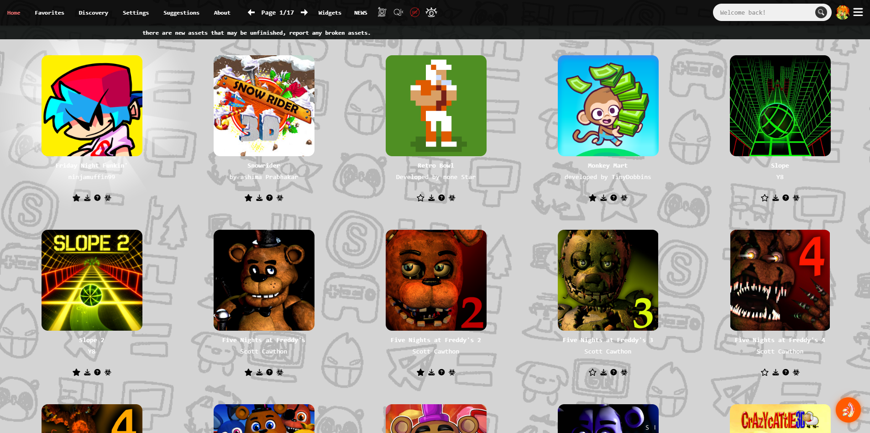Open the Widgets menu

coord(330,13)
